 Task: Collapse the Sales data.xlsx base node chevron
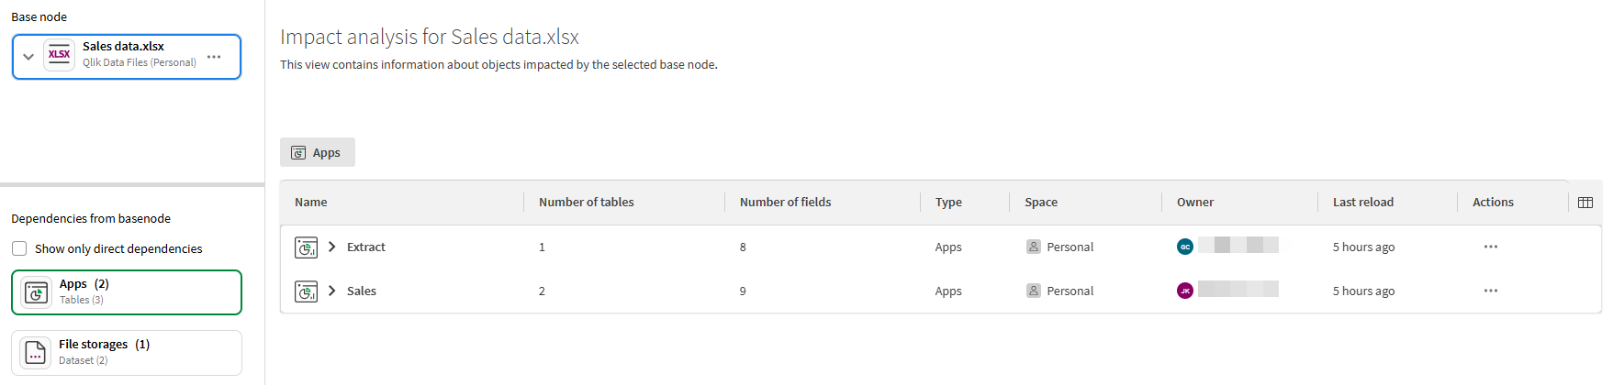(x=28, y=57)
